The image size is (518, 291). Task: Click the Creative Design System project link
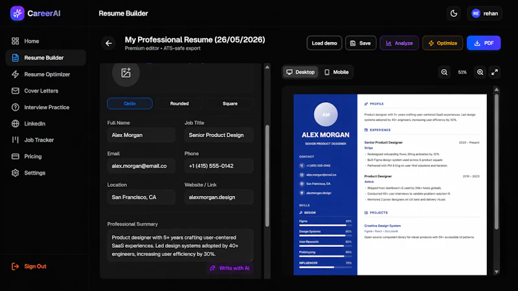click(382, 226)
